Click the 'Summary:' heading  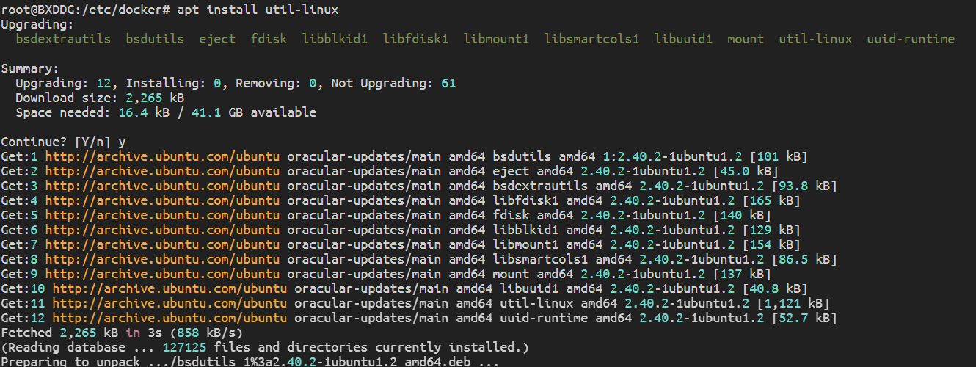pyautogui.click(x=31, y=68)
